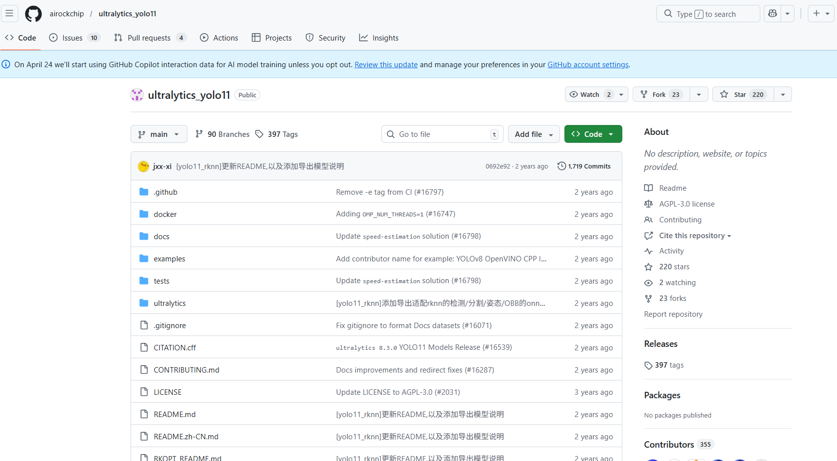This screenshot has width=837, height=461.
Task: Open the Copilot dropdown arrow menu
Action: tap(788, 14)
